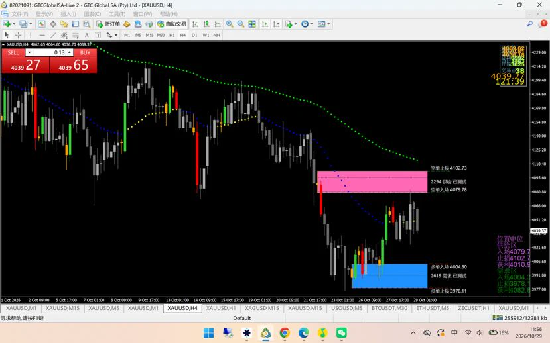Click the 新订单 new order button

[x=108, y=24]
